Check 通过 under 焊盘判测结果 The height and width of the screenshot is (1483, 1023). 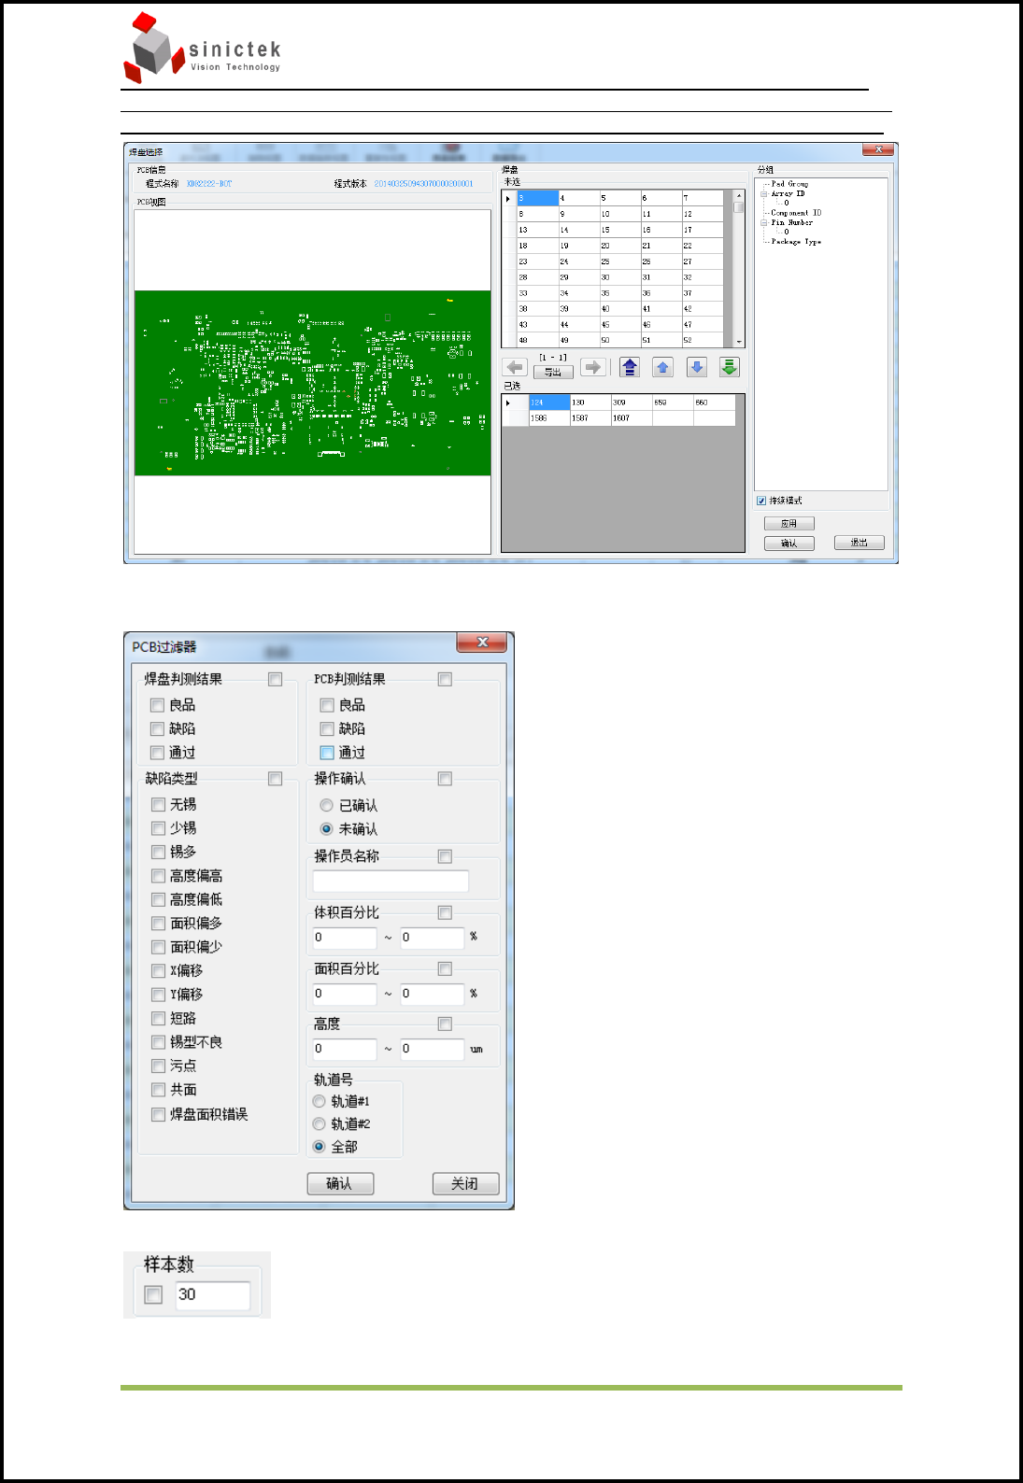157,753
